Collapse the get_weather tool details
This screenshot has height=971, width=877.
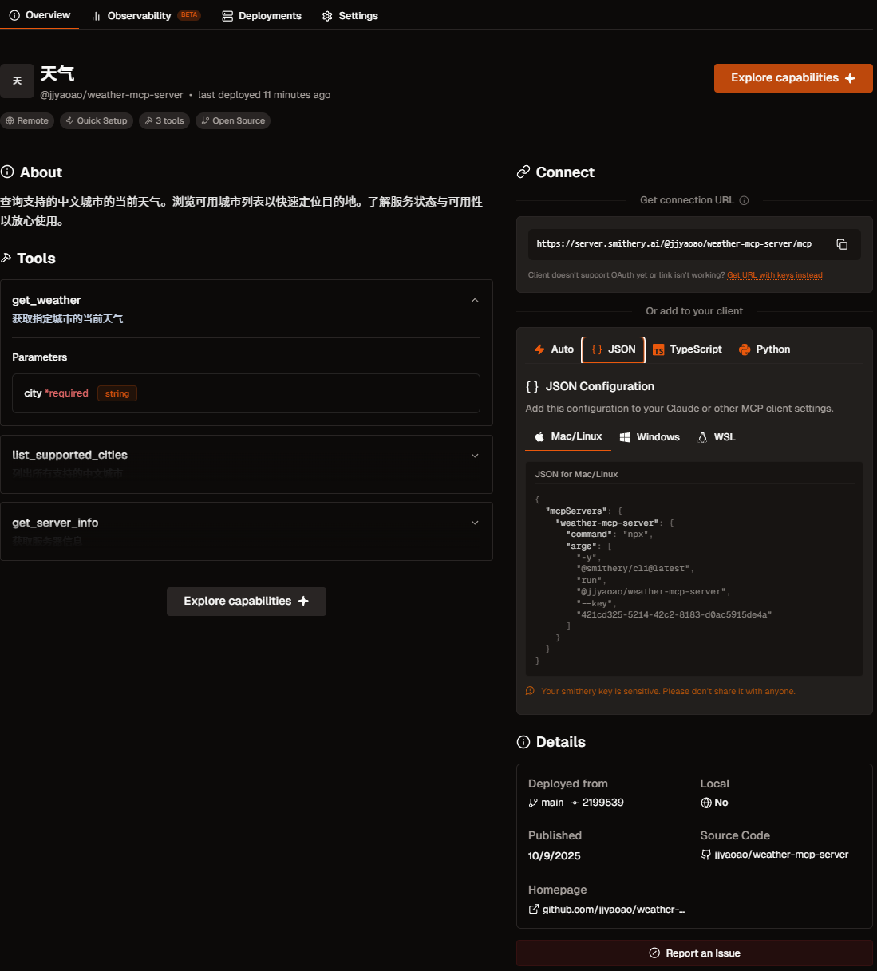point(475,300)
